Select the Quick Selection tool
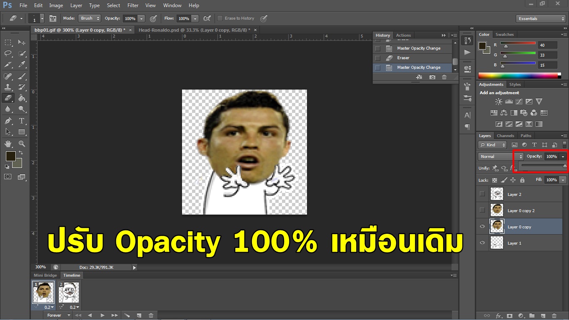The width and height of the screenshot is (569, 320). 22,54
